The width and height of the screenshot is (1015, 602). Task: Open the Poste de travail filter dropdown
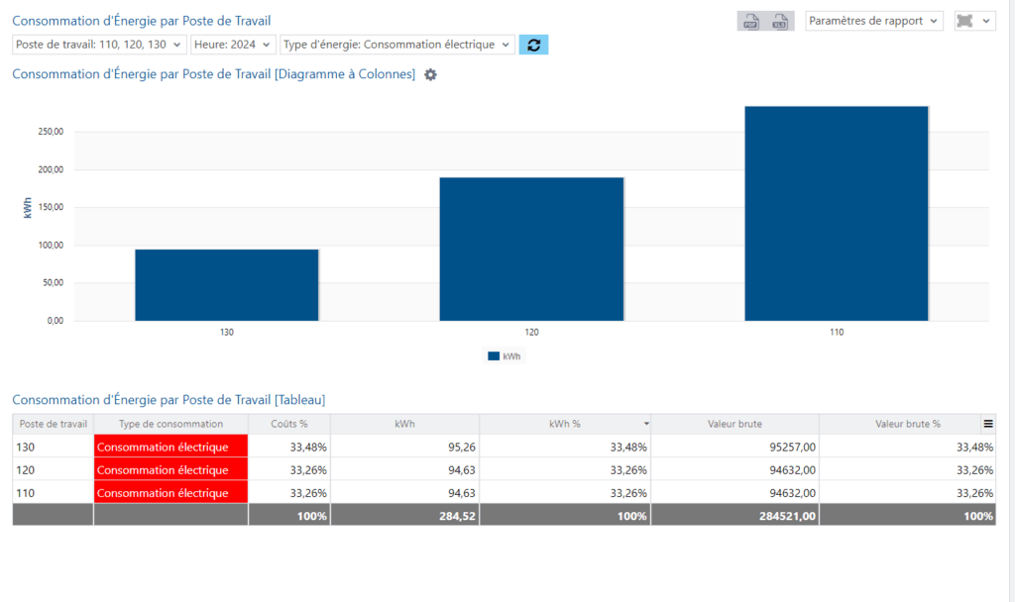pyautogui.click(x=99, y=45)
